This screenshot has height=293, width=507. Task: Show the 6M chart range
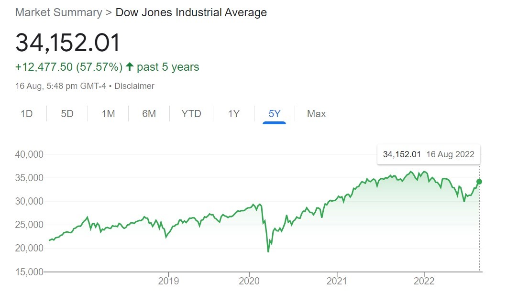point(149,114)
